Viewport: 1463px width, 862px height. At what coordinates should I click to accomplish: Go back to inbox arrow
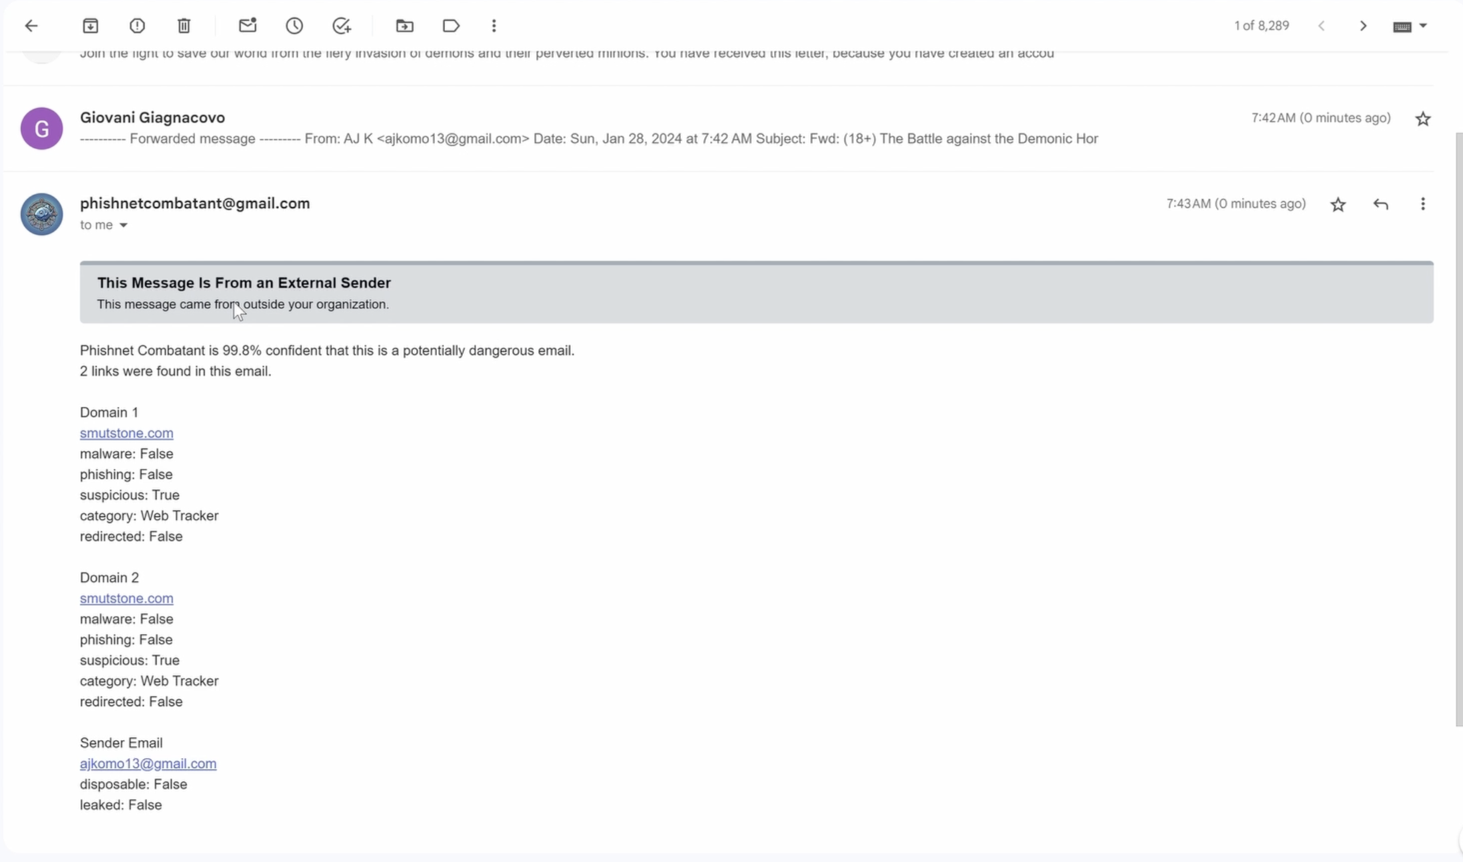(x=31, y=26)
